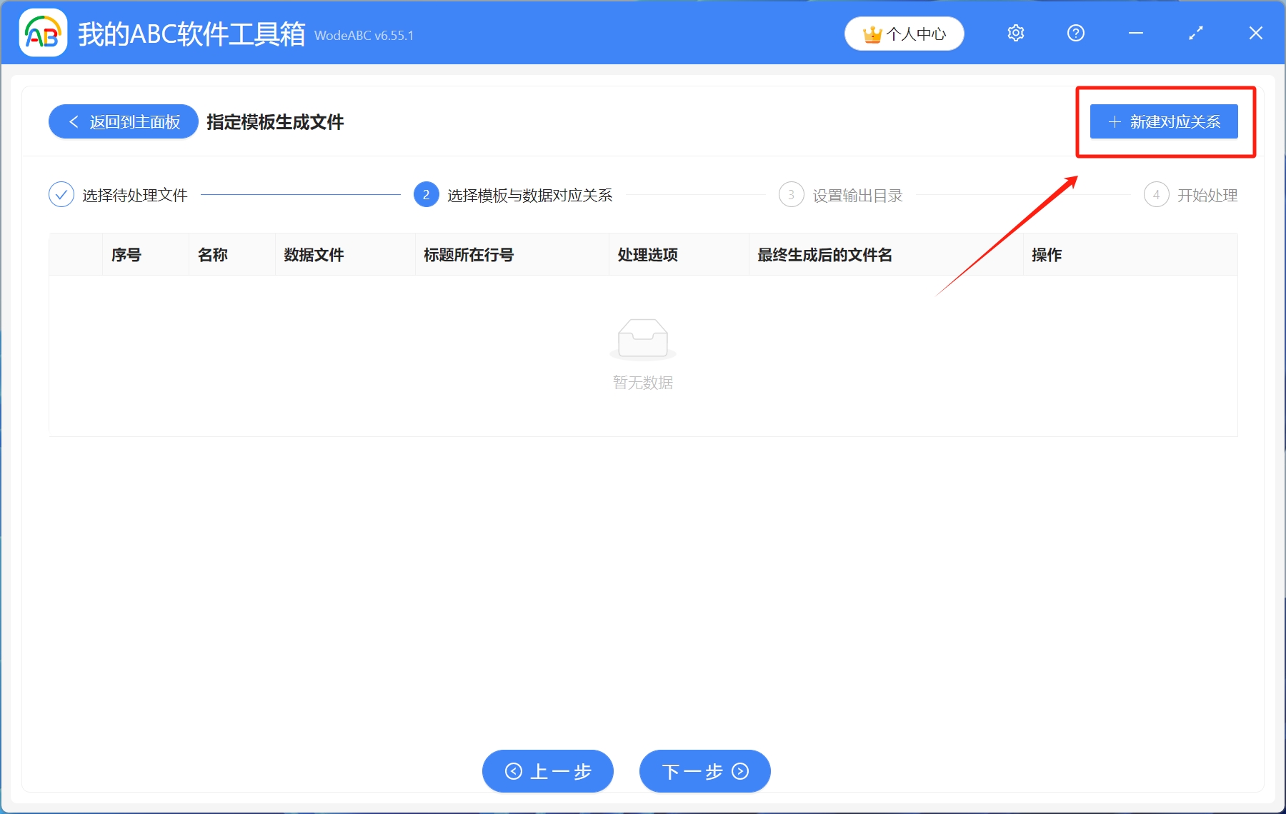Click the 返回到主面板 button
Image resolution: width=1286 pixels, height=814 pixels.
pyautogui.click(x=122, y=121)
